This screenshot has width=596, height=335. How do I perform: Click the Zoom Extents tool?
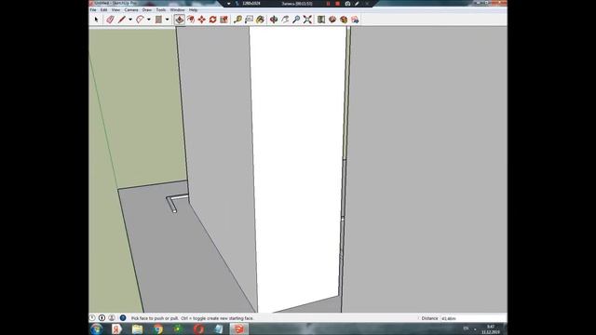pyautogui.click(x=307, y=20)
